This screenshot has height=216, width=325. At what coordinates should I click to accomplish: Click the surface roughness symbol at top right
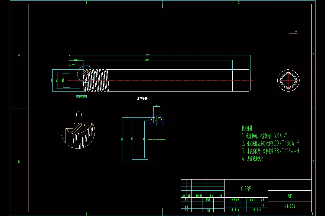pos(293,32)
